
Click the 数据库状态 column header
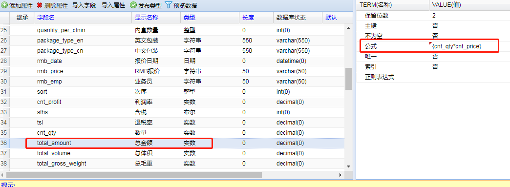291,18
